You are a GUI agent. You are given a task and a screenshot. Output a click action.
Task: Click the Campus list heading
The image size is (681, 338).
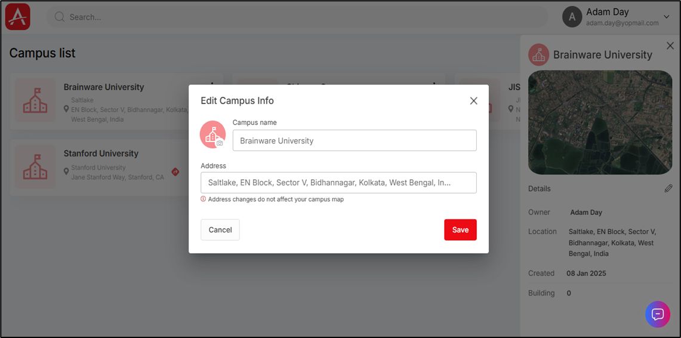coord(42,53)
